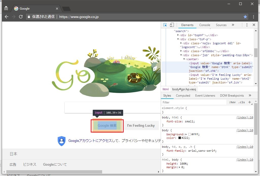
Task: Collapse the center element node
Action: tap(184, 59)
